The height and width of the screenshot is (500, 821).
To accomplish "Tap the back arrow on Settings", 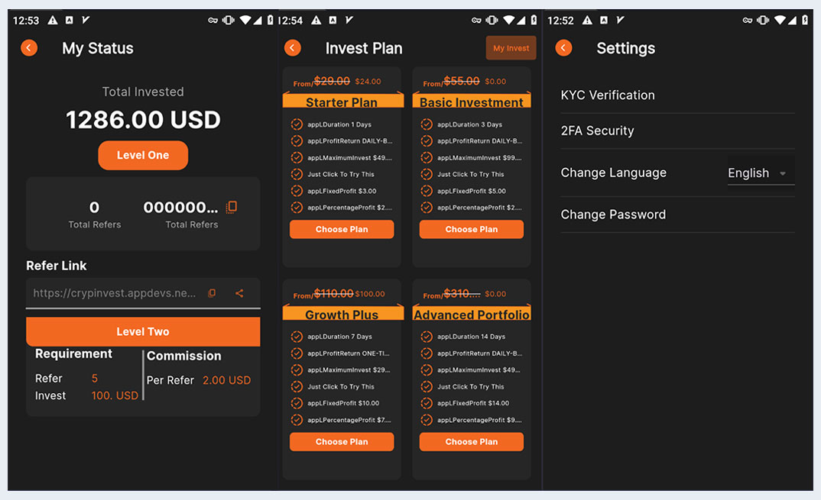I will 563,48.
